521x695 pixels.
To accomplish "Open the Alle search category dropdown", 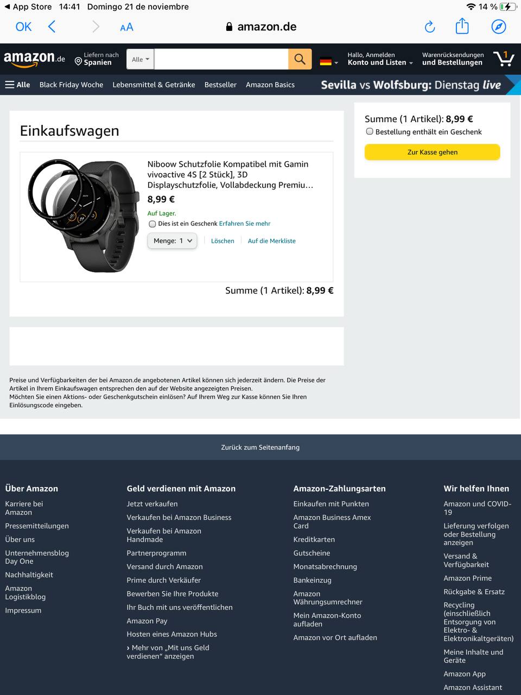I will click(141, 59).
